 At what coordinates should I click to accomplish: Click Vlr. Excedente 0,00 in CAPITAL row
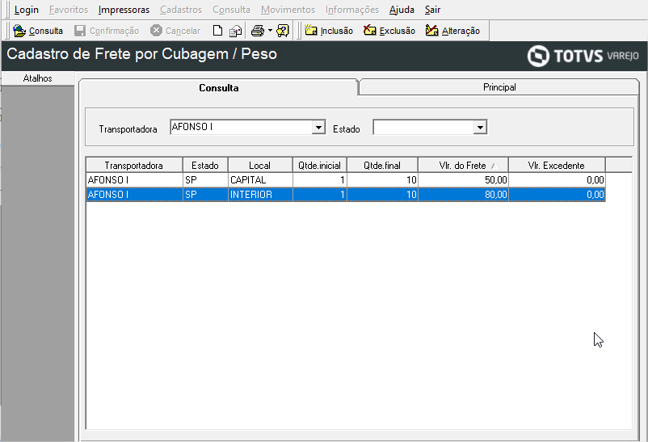click(557, 180)
